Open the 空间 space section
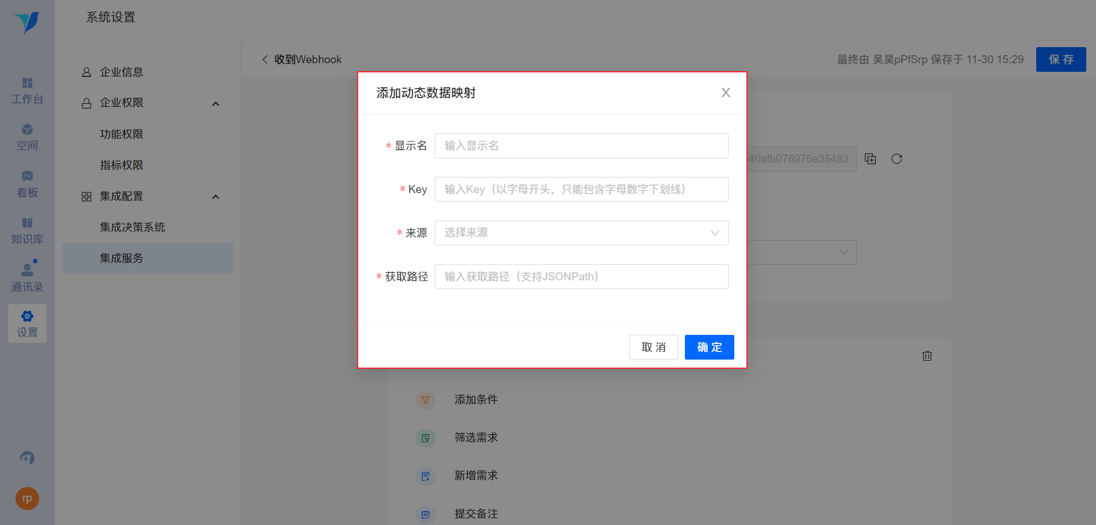 coord(27,138)
